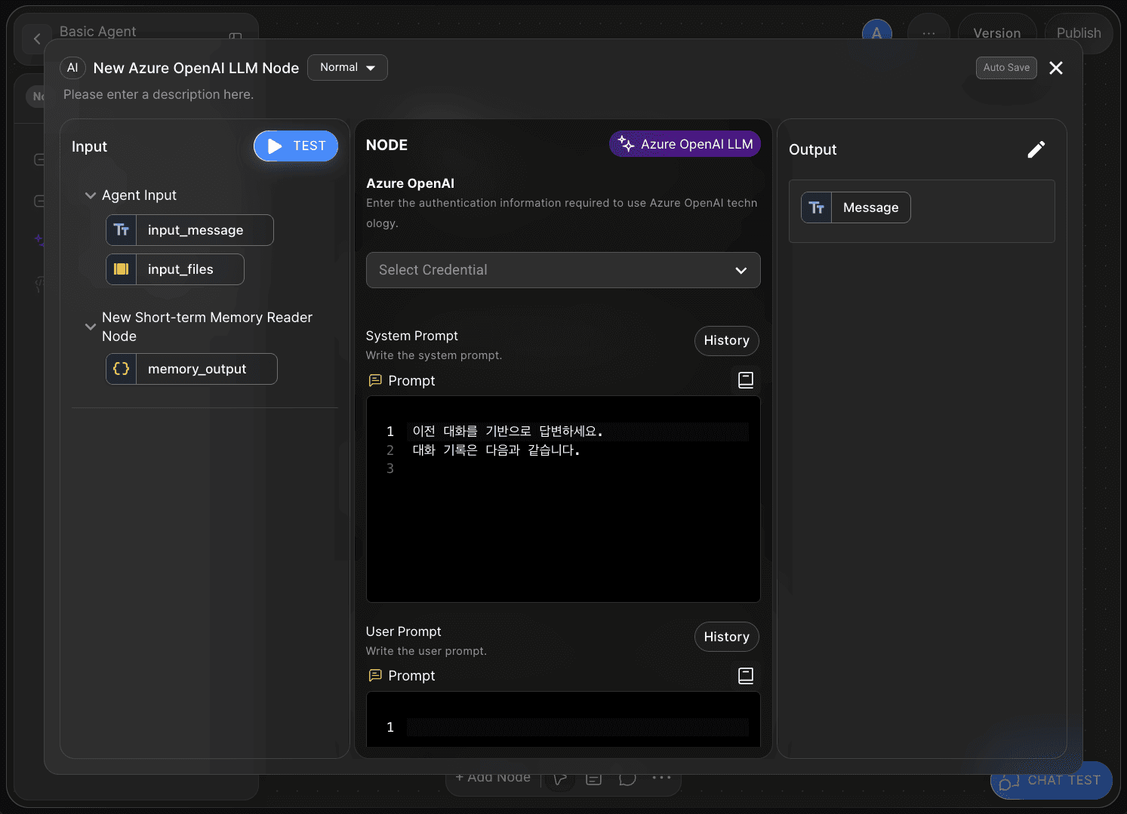Click the blue TEST button
The image size is (1127, 814).
click(x=296, y=146)
